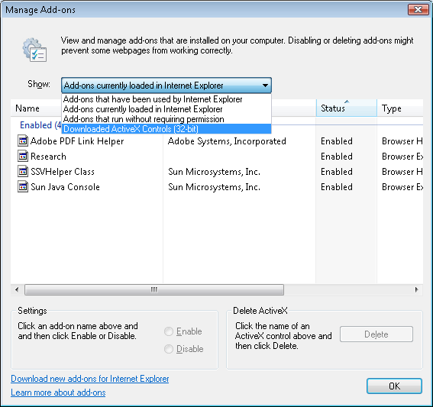433x407 pixels.
Task: Collapse the Show dropdown via its arrow
Action: (265, 86)
